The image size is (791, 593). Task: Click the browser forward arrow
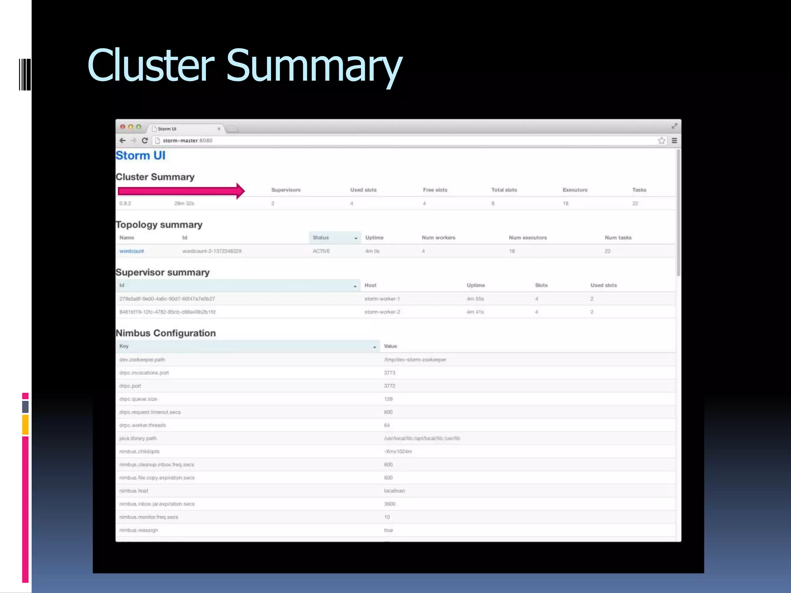134,141
